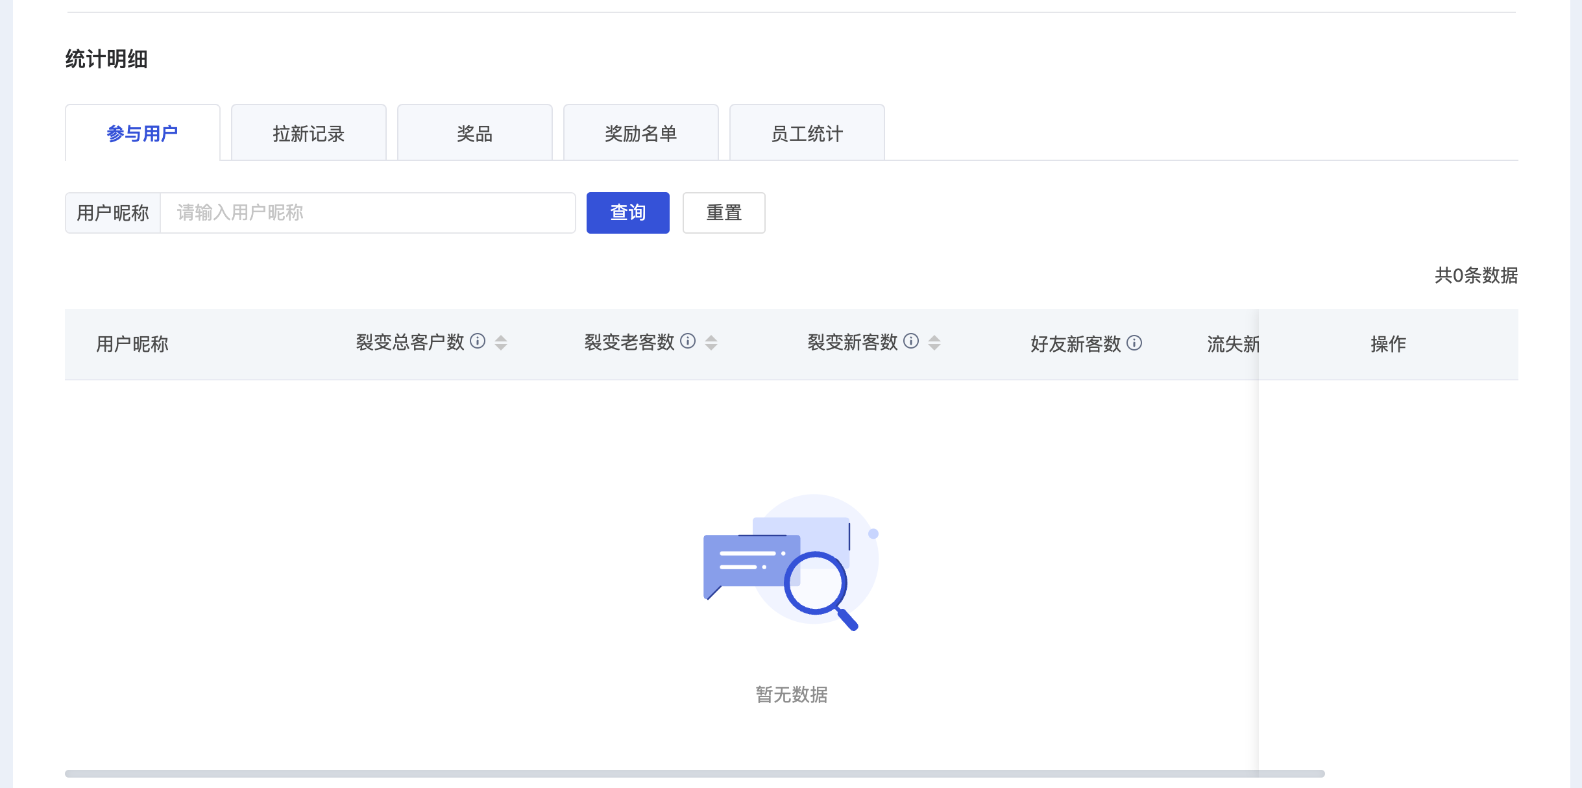Switch to 参与用户 tab
The width and height of the screenshot is (1582, 788).
[x=143, y=133]
